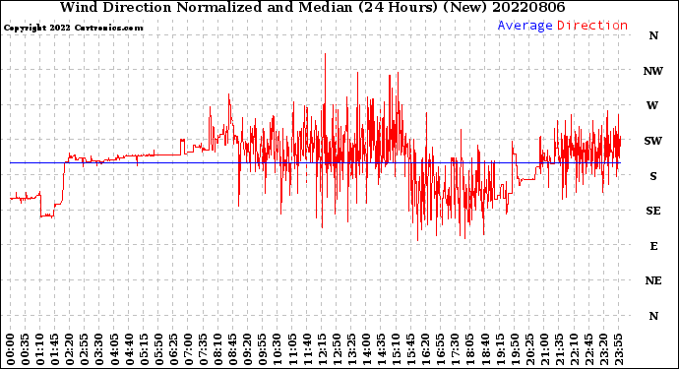
Task: Click the 07:00 time label
Action: (188, 349)
